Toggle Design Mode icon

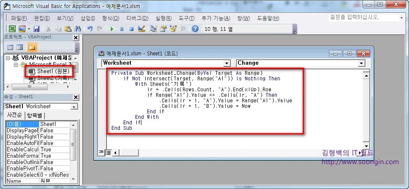click(x=141, y=29)
